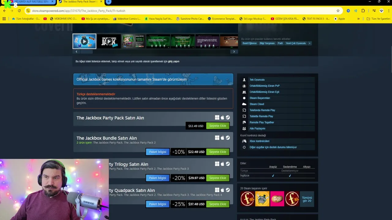
Task: Click the Ortak/Bölünmüş Ekran Eşli icon
Action: [244, 92]
